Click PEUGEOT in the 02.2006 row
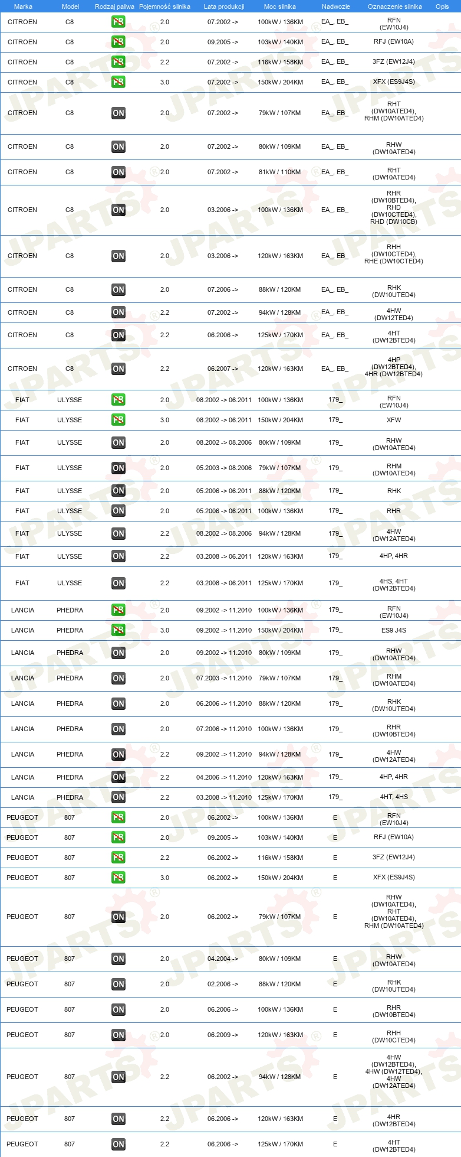The image size is (461, 1157). click(22, 984)
